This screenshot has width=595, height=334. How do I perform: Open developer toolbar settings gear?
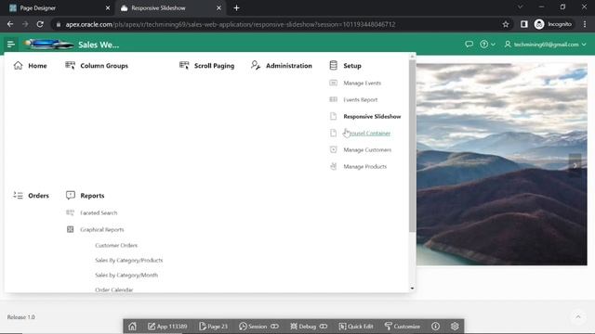(x=455, y=326)
